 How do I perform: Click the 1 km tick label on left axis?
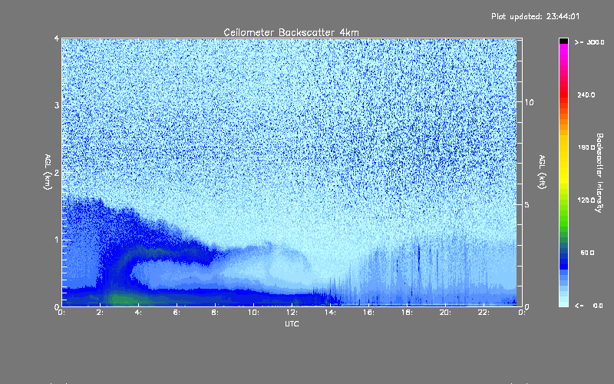click(57, 240)
